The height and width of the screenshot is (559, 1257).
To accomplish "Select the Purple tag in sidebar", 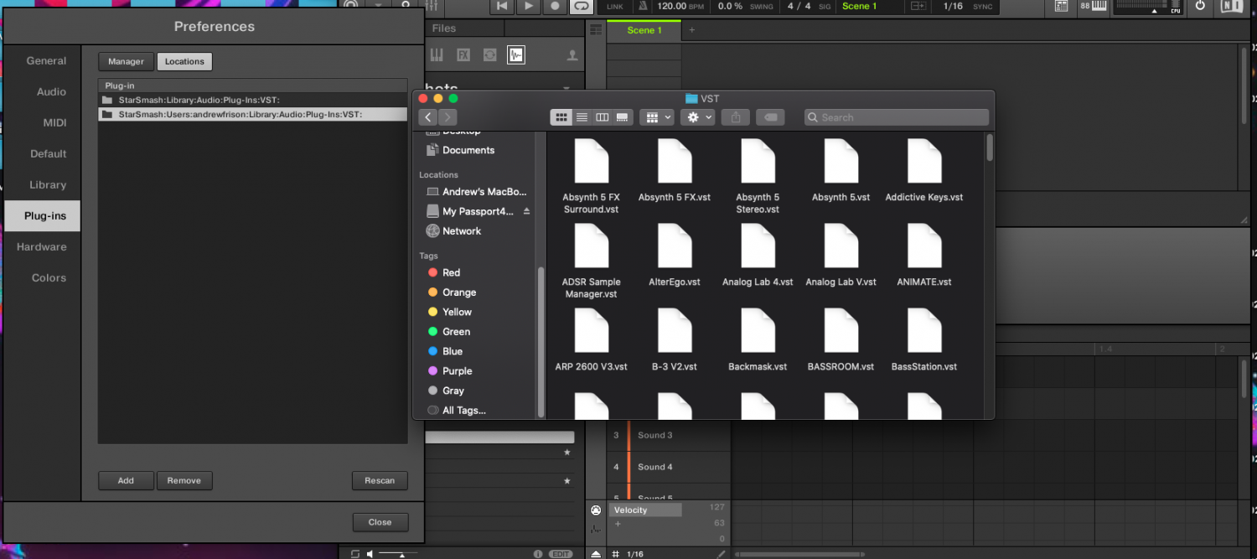I will (x=457, y=370).
